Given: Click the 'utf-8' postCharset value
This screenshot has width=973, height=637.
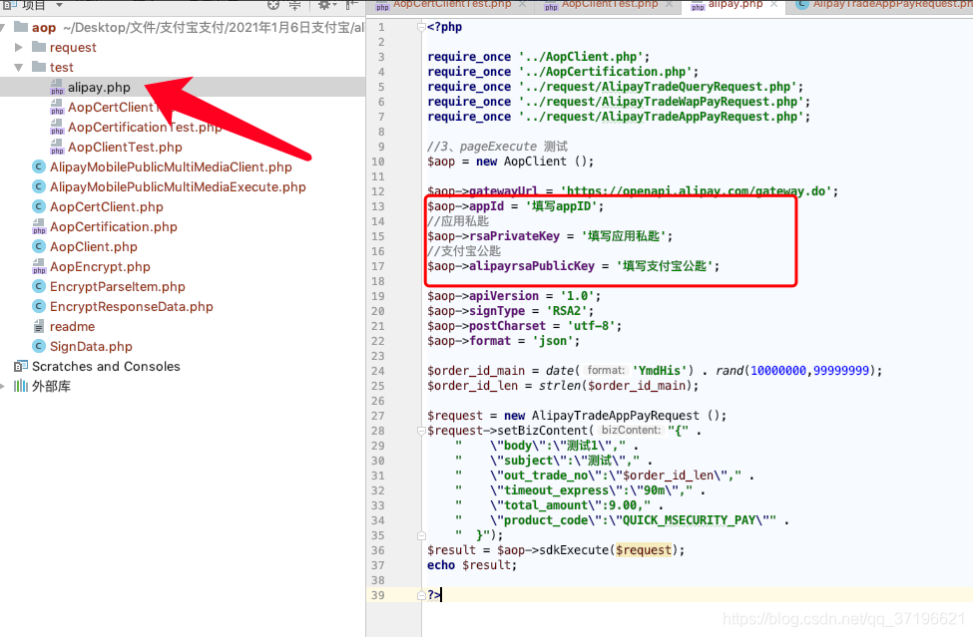Looking at the screenshot, I should pos(594,326).
